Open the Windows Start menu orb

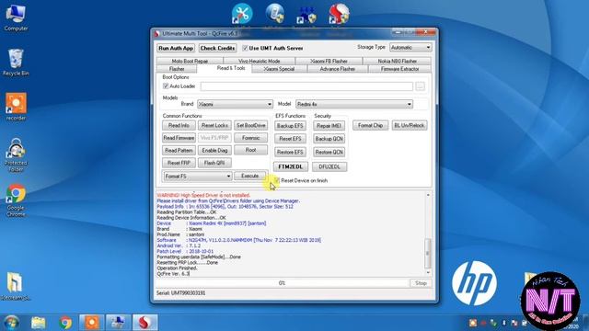(x=11, y=323)
